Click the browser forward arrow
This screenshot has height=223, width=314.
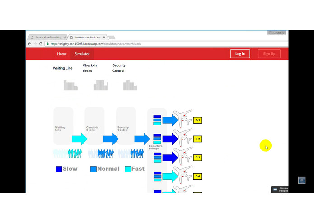tap(35, 44)
